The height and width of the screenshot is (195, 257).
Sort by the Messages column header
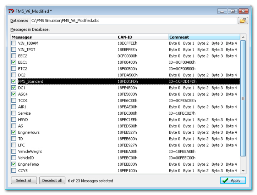pyautogui.click(x=64, y=37)
